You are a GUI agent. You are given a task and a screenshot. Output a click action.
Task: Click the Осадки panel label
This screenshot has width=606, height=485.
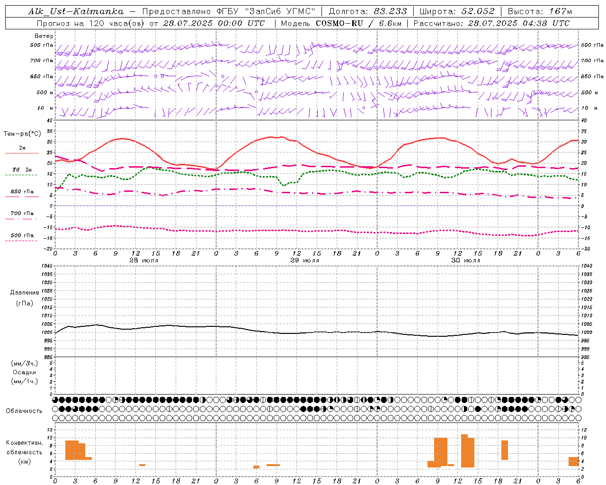click(25, 372)
